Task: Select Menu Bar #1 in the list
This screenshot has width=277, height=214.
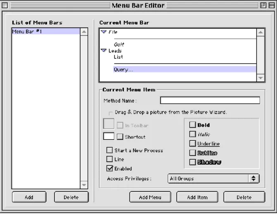Action: click(x=46, y=31)
